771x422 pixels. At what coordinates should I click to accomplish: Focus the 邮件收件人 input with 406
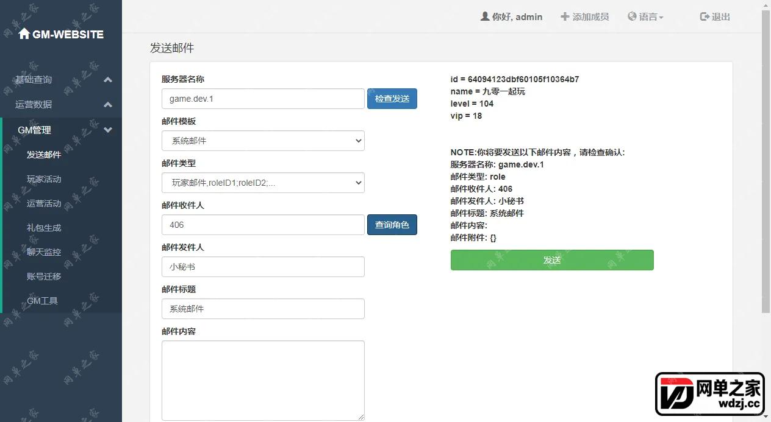263,225
